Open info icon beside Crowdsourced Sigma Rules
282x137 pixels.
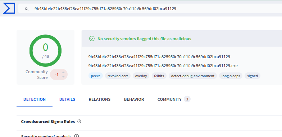(x=79, y=121)
